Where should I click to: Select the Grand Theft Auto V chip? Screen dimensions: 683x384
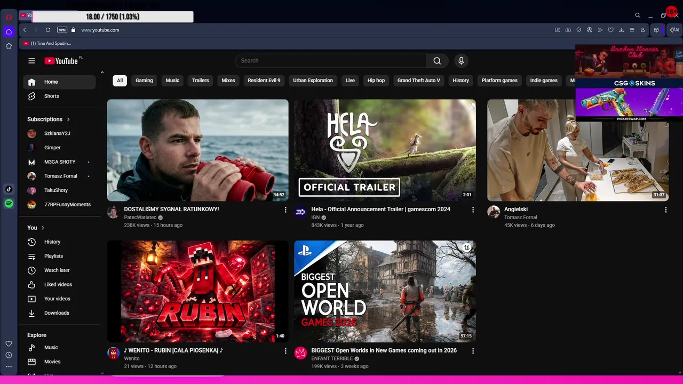click(x=419, y=81)
